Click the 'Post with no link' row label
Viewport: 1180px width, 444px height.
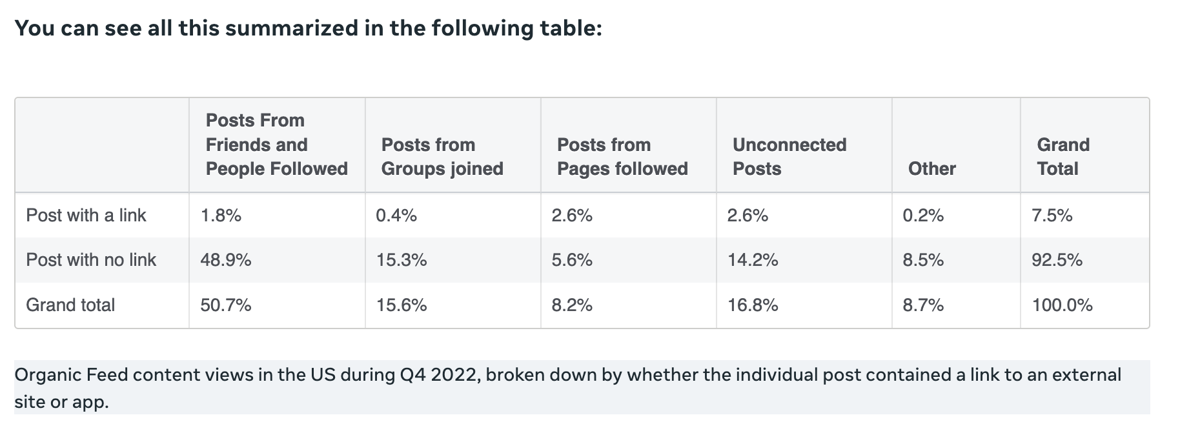coord(91,260)
